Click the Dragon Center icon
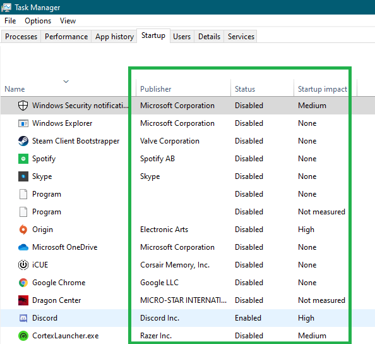This screenshot has width=375, height=344. (23, 300)
